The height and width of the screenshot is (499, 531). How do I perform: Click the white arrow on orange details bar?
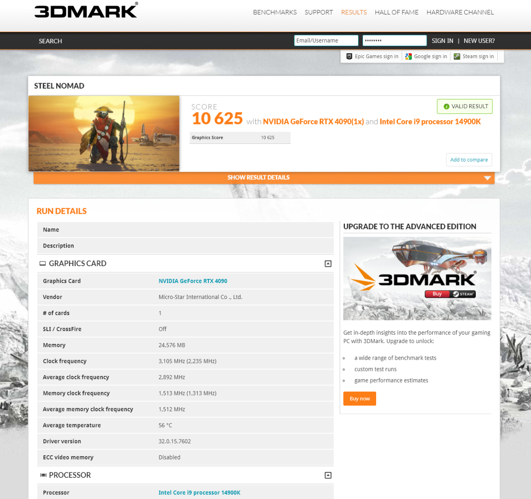pos(487,178)
